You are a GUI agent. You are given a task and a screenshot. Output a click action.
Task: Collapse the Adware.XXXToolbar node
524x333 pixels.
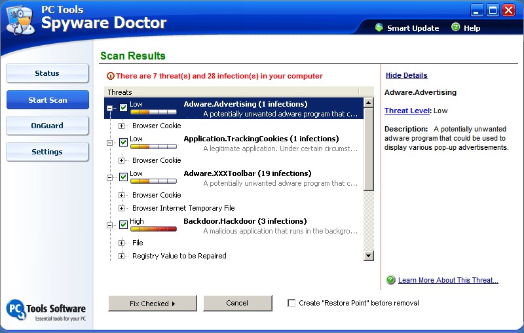coord(109,177)
